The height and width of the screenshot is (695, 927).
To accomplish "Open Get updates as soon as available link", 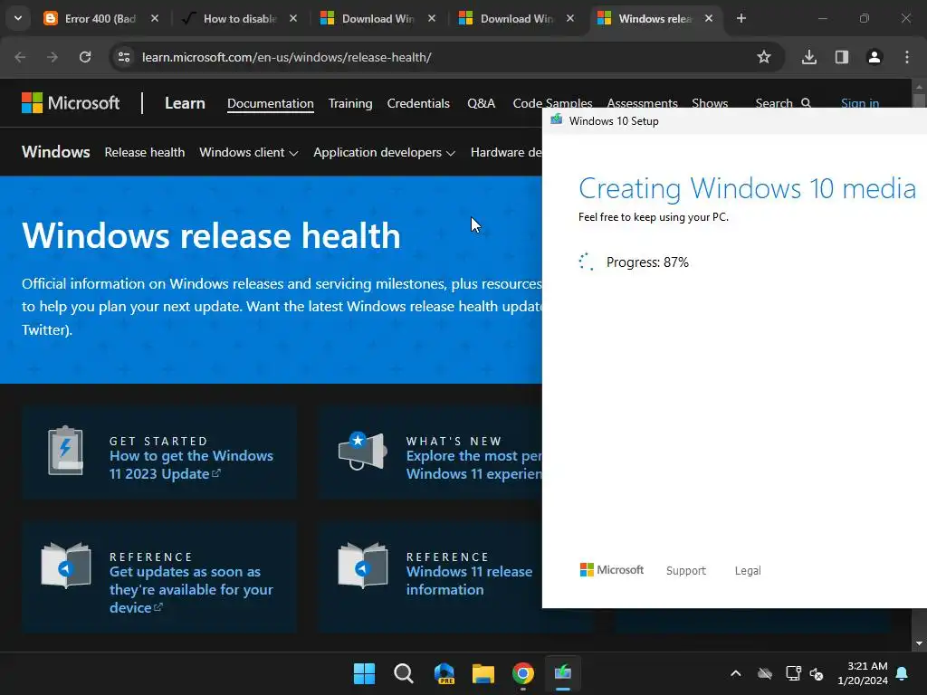I will click(x=191, y=589).
